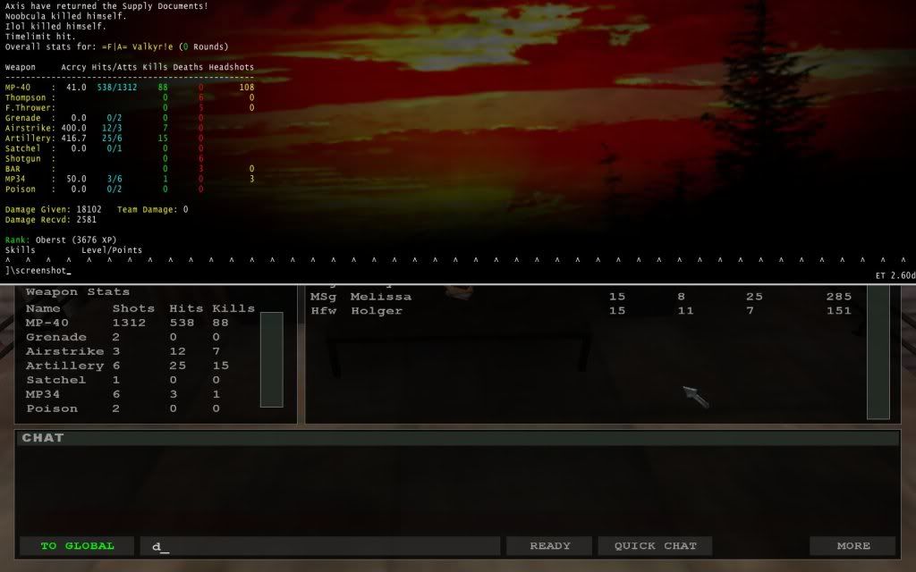This screenshot has width=916, height=572.
Task: Click the "ET 2.60d" version label
Action: tap(895, 275)
